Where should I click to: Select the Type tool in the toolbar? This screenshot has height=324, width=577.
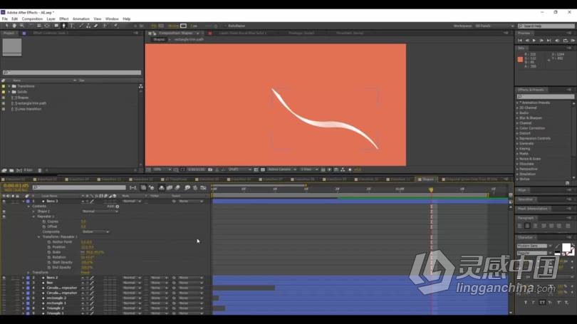point(71,26)
